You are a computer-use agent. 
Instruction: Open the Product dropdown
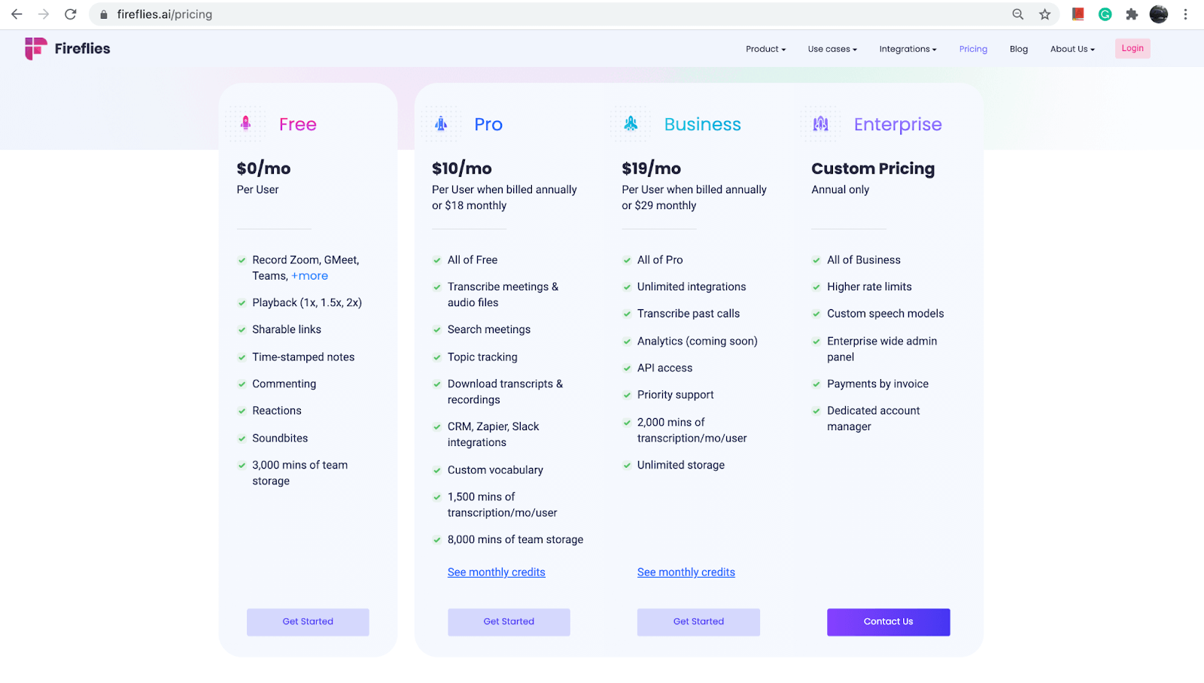coord(765,48)
